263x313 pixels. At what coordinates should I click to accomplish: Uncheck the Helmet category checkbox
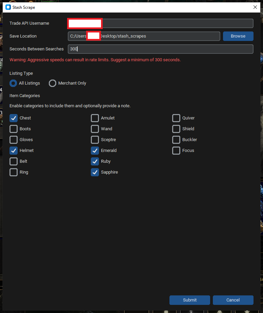[14, 151]
